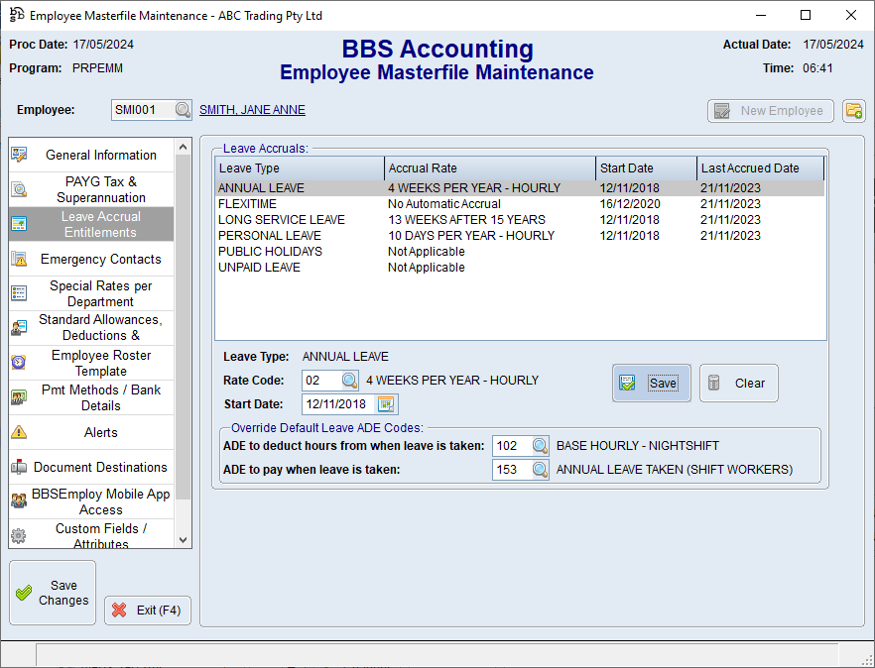Image resolution: width=875 pixels, height=668 pixels.
Task: Open the Employee code lookup magnifier
Action: tap(182, 110)
